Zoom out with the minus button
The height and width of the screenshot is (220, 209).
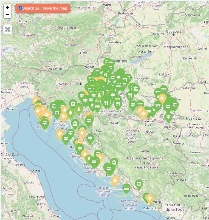pyautogui.click(x=7, y=15)
